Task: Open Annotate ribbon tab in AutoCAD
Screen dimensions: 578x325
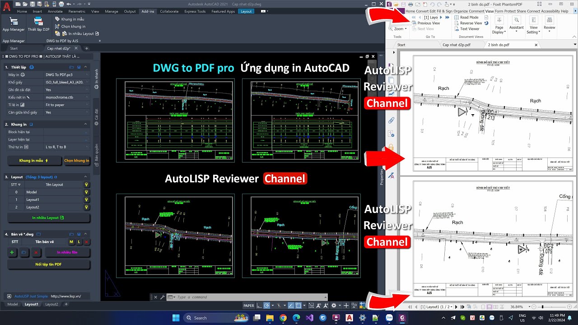Action: pos(55,11)
